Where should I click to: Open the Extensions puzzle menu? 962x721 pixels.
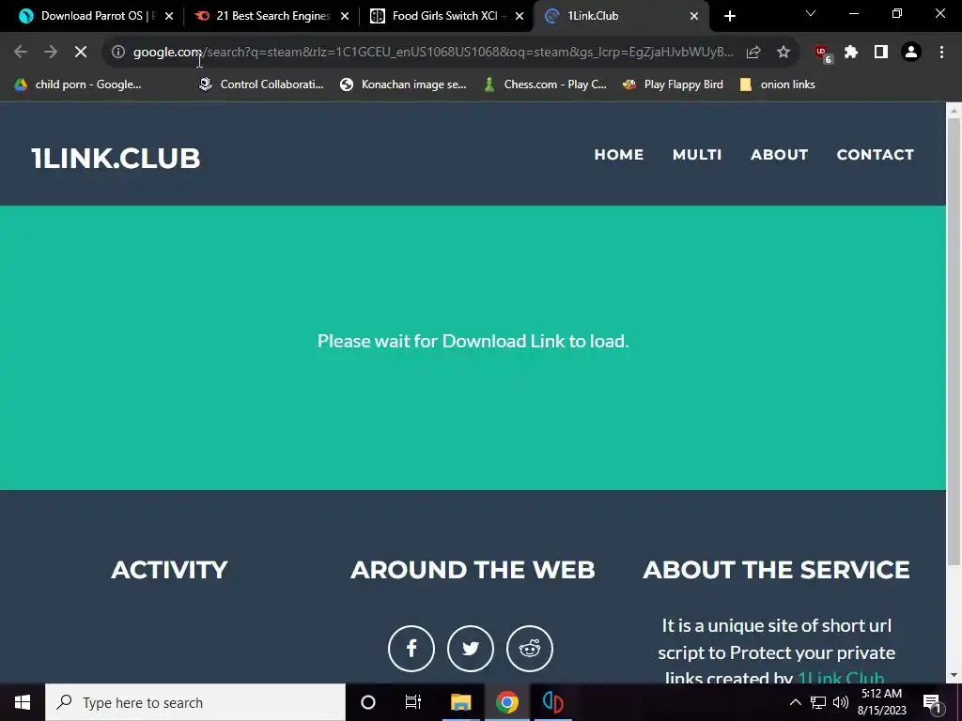point(851,53)
